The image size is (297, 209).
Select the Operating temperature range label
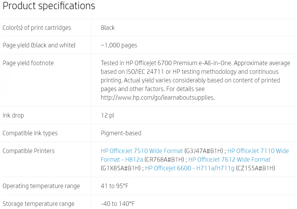pyautogui.click(x=41, y=186)
